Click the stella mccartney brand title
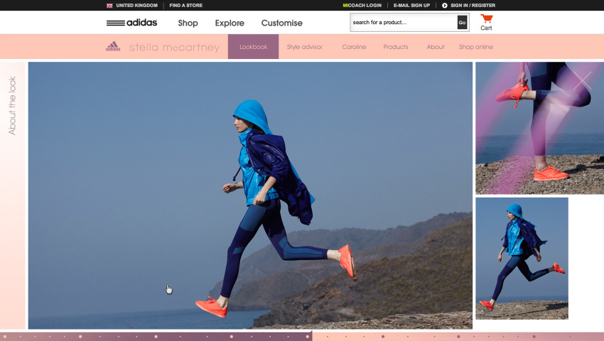Image resolution: width=604 pixels, height=341 pixels. click(x=174, y=48)
